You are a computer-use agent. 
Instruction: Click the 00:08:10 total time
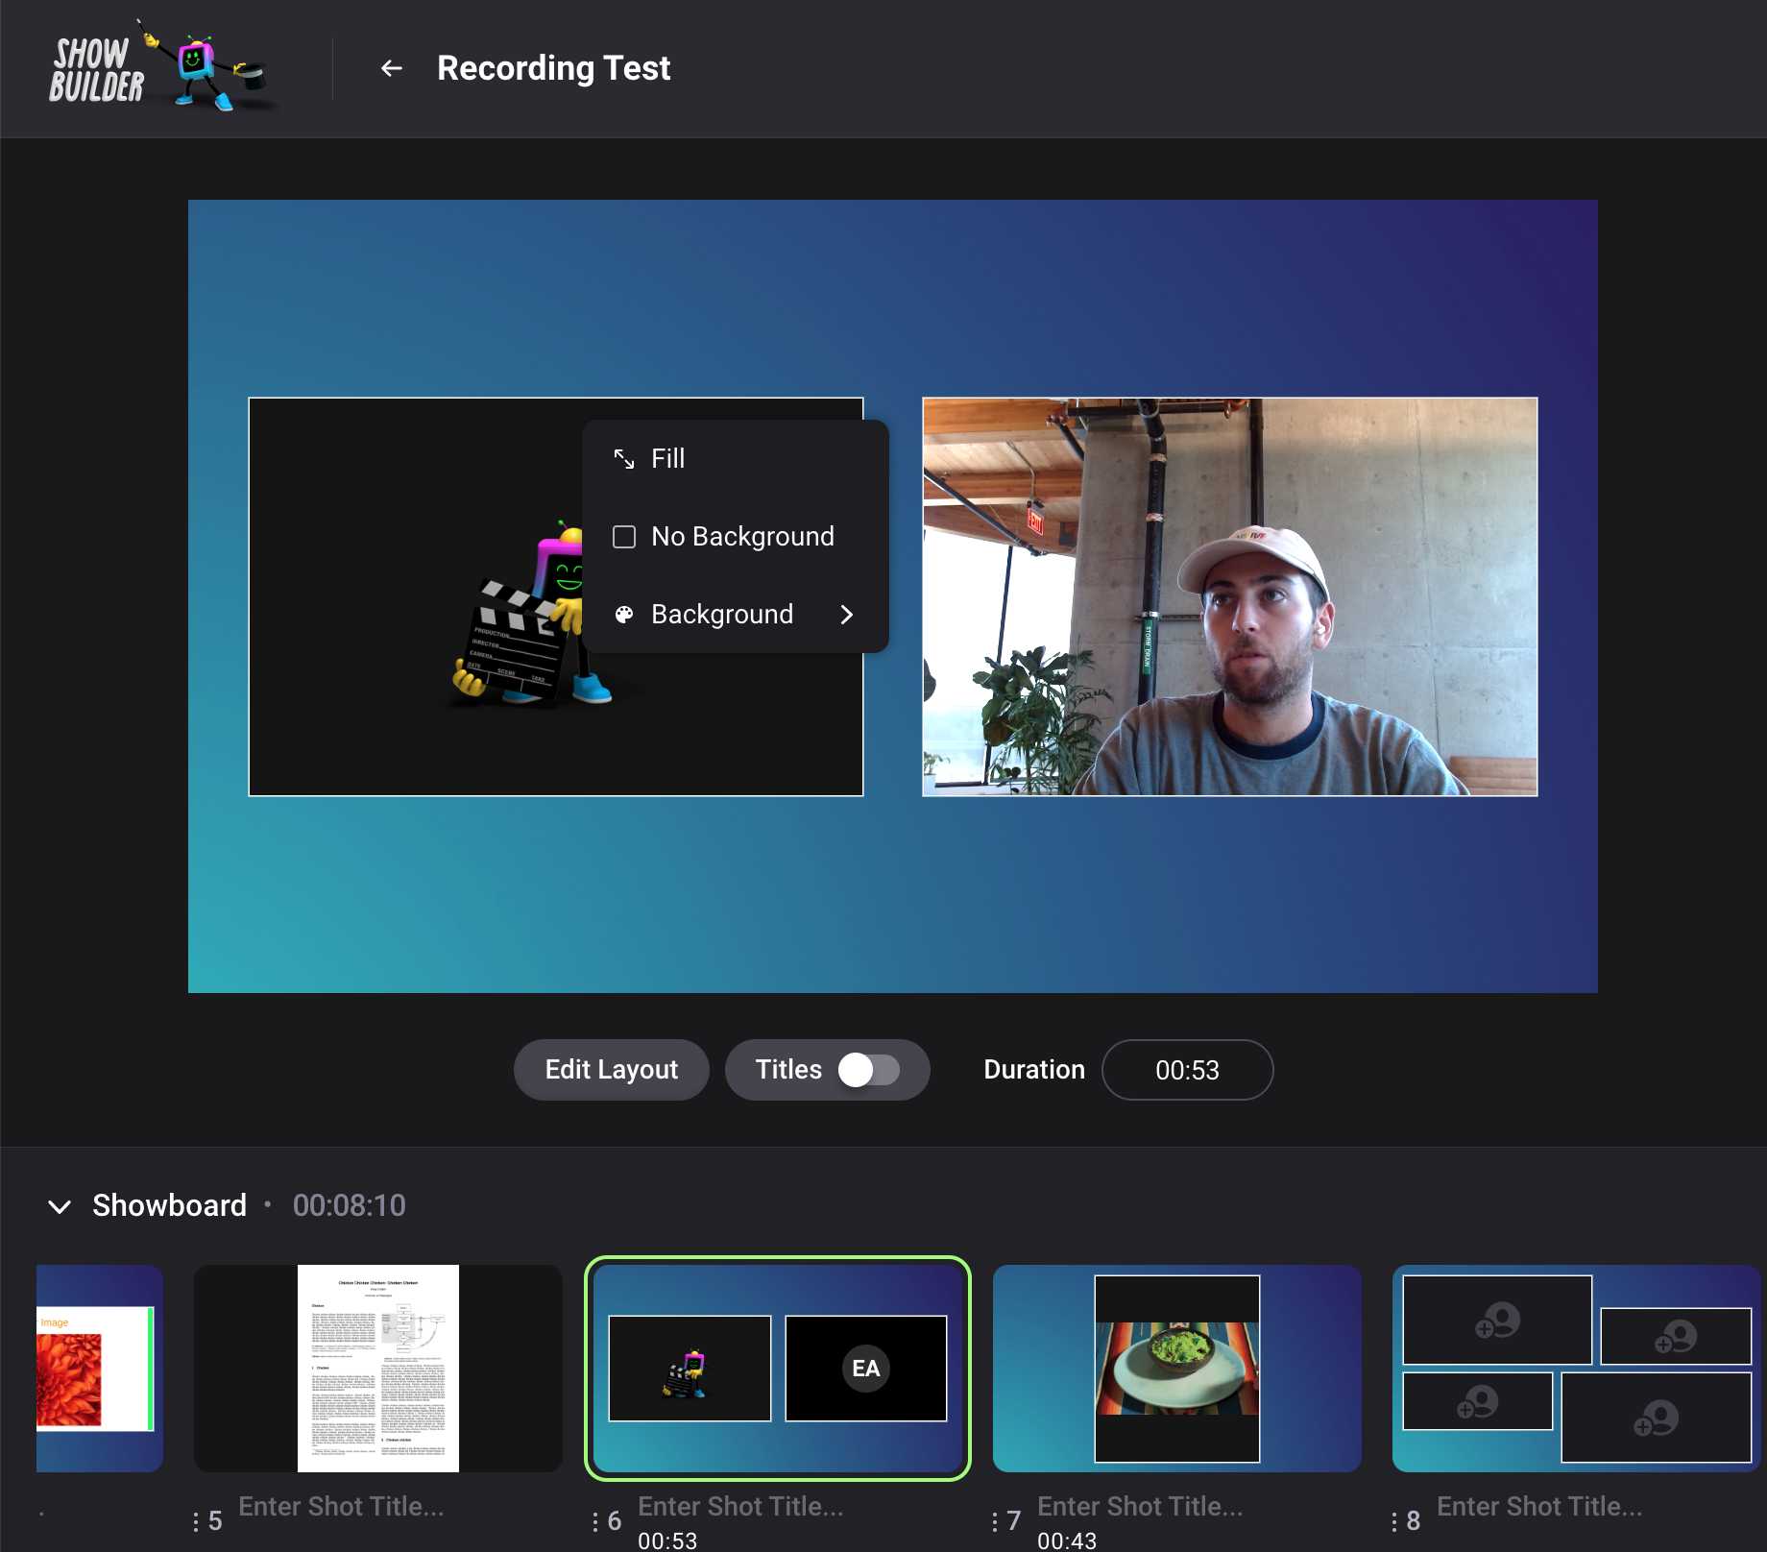[x=350, y=1205]
